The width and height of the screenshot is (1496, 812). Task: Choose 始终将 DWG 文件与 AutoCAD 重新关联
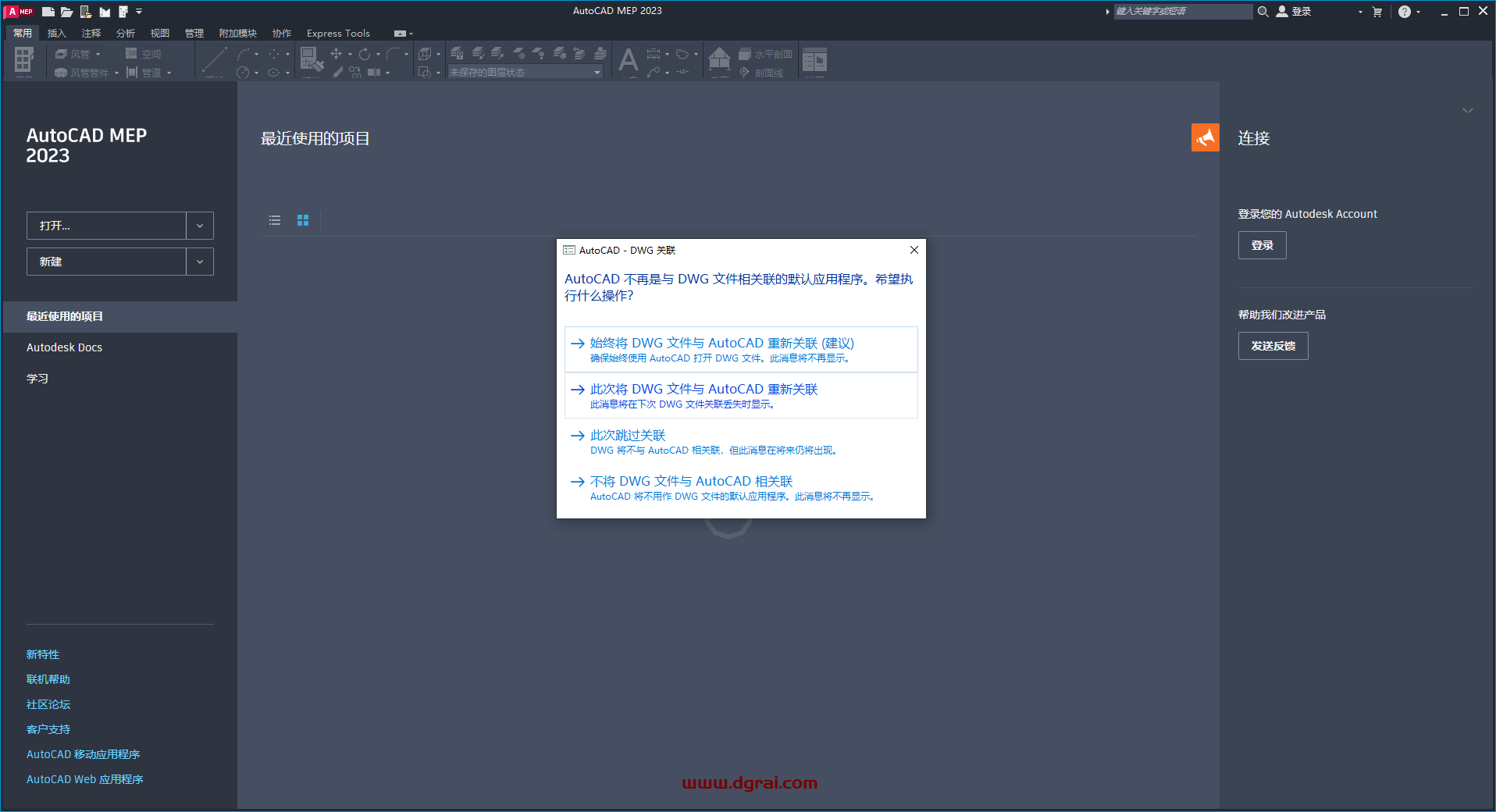[x=741, y=350]
